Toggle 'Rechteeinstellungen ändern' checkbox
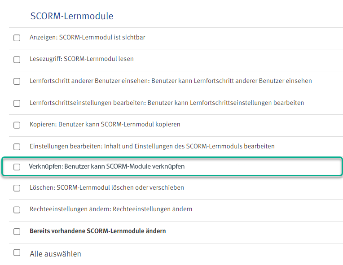Image resolution: width=343 pixels, height=265 pixels. pyautogui.click(x=17, y=210)
